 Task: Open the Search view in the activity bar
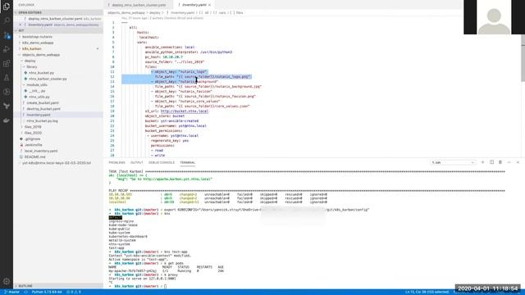pos(7,20)
